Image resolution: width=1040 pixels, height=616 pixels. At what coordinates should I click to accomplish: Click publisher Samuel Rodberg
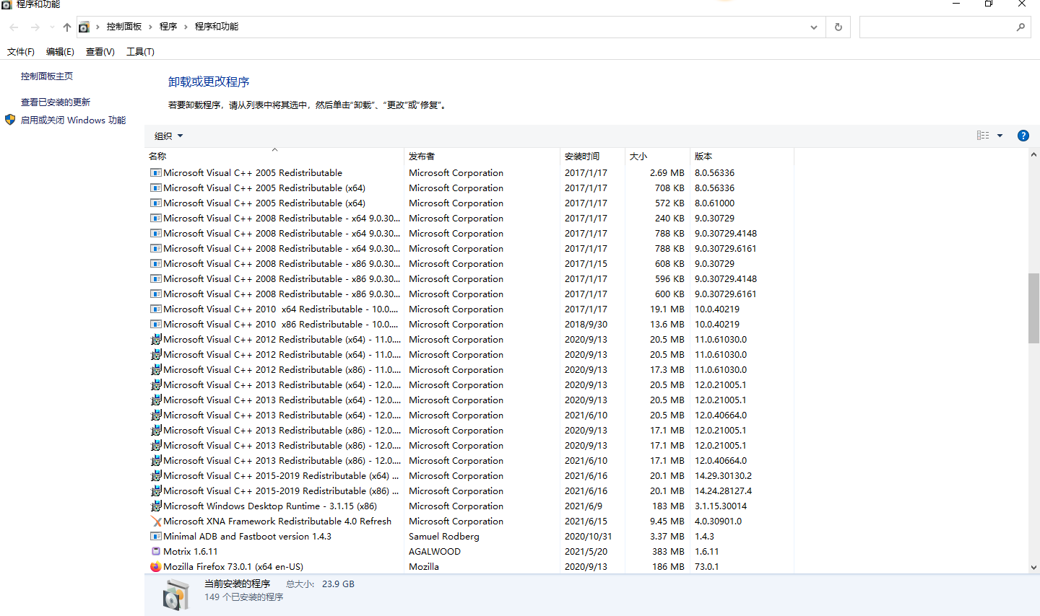click(x=444, y=536)
